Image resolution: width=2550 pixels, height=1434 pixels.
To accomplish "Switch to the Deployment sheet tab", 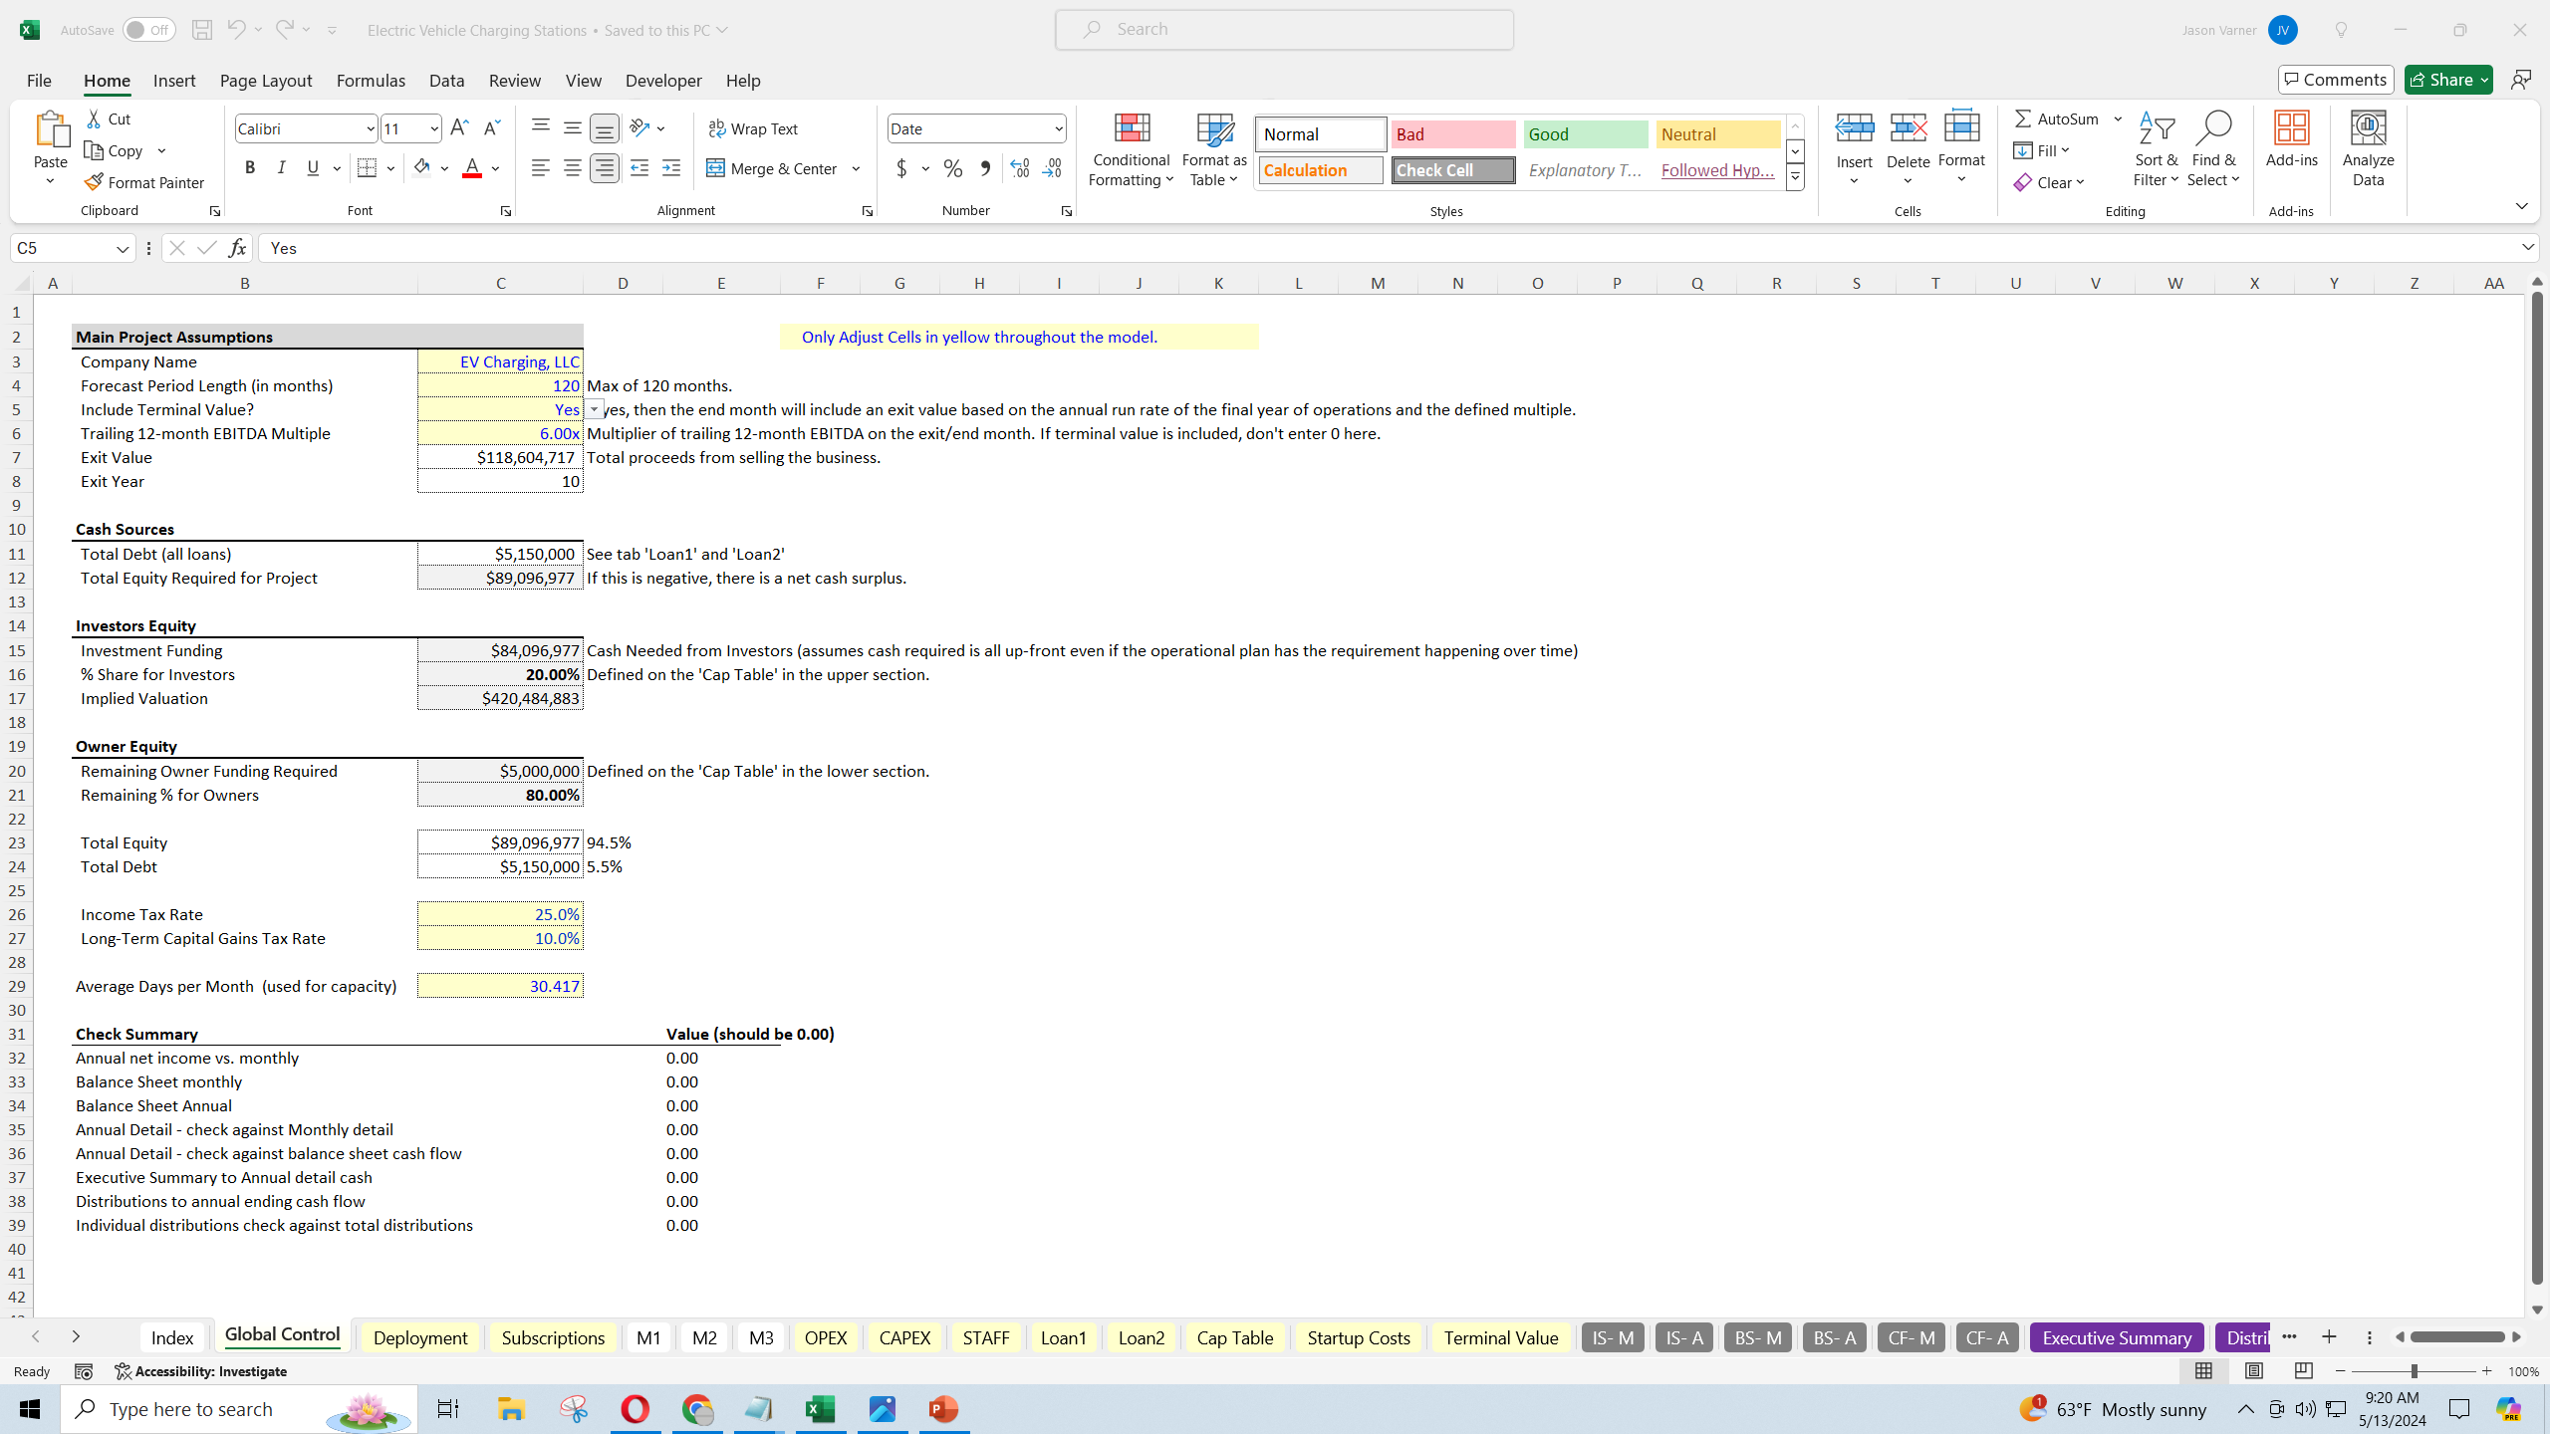I will pos(420,1337).
